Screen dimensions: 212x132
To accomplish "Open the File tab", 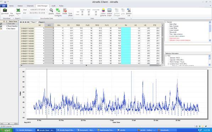I will point(4,6).
